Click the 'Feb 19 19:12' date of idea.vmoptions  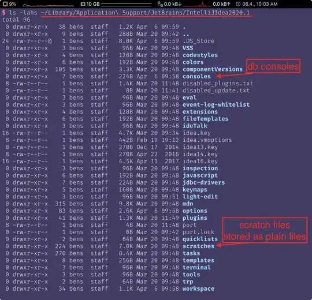[x=158, y=140]
